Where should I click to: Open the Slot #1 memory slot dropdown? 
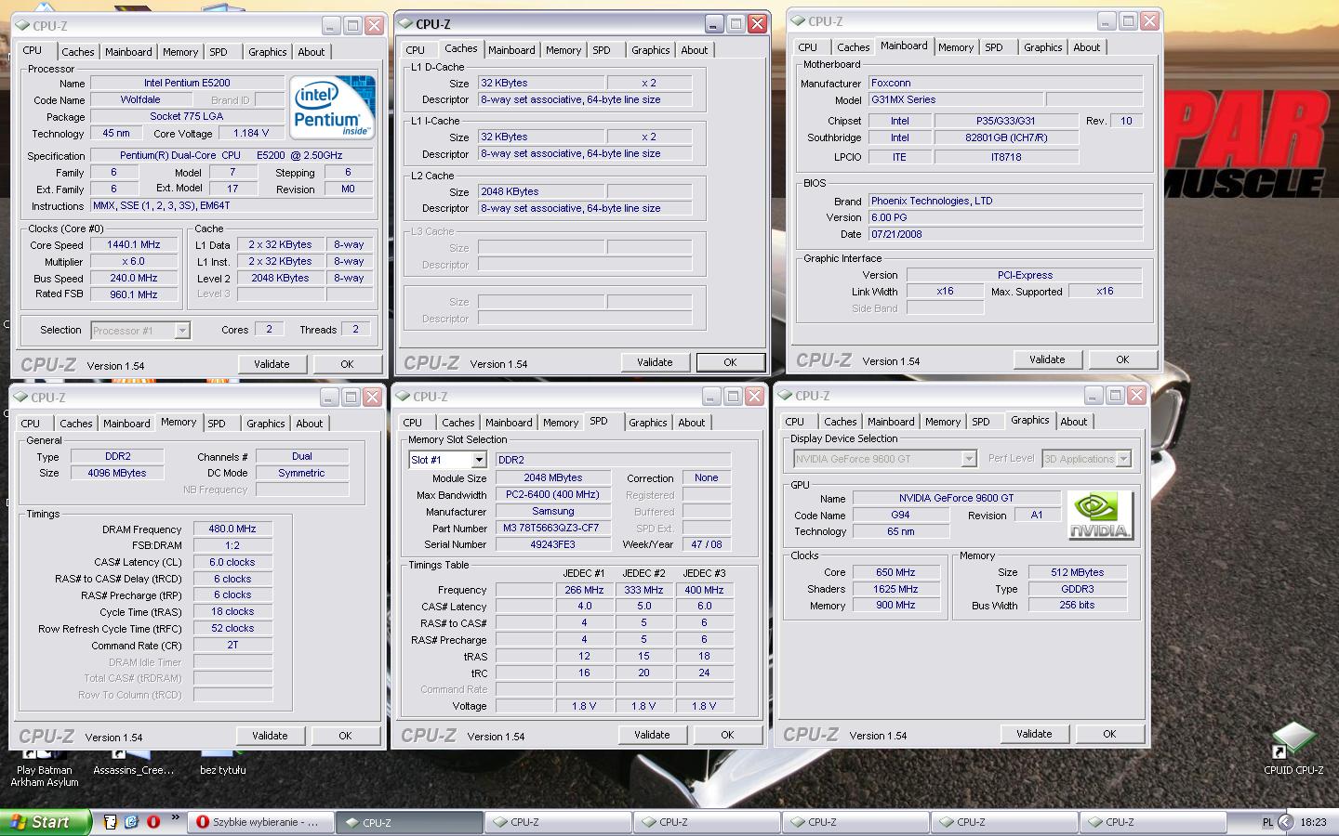point(479,460)
